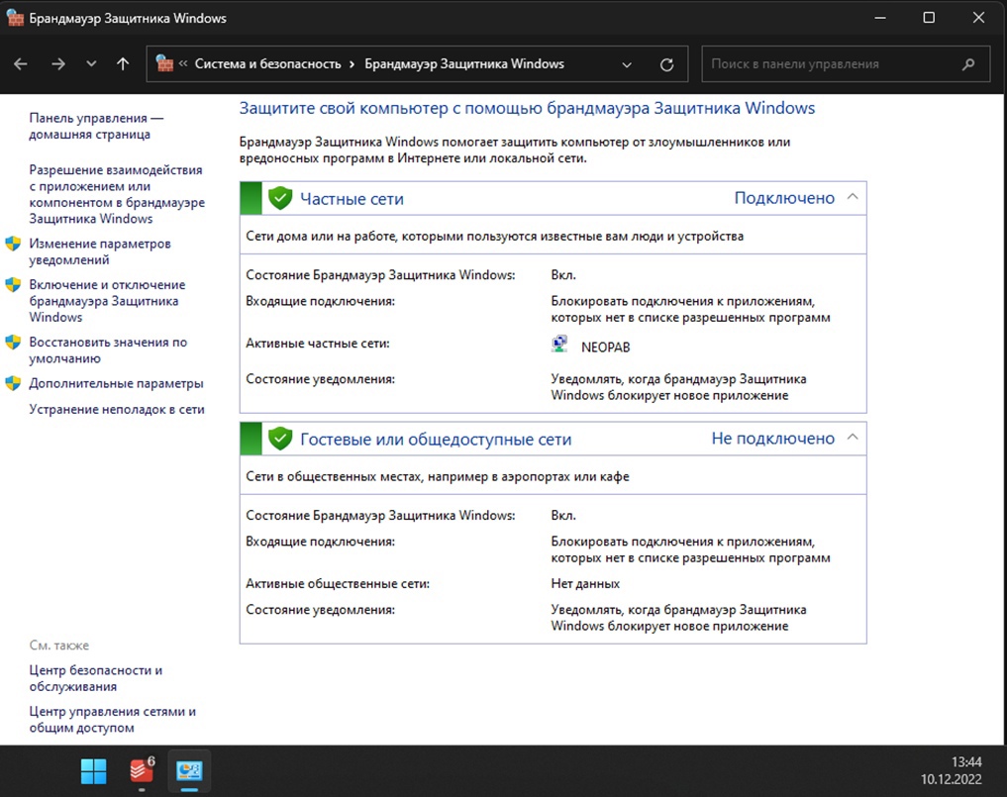Screen dimensions: 1007x797
Task: Refresh the page with the reload icon
Action: click(x=666, y=65)
